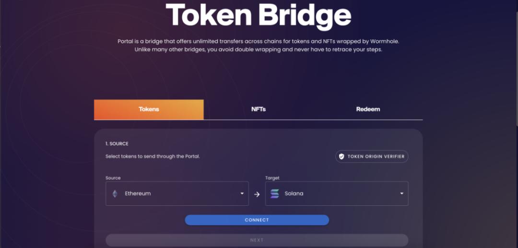Switch to the Tokens tab
518x248 pixels.
pos(149,109)
